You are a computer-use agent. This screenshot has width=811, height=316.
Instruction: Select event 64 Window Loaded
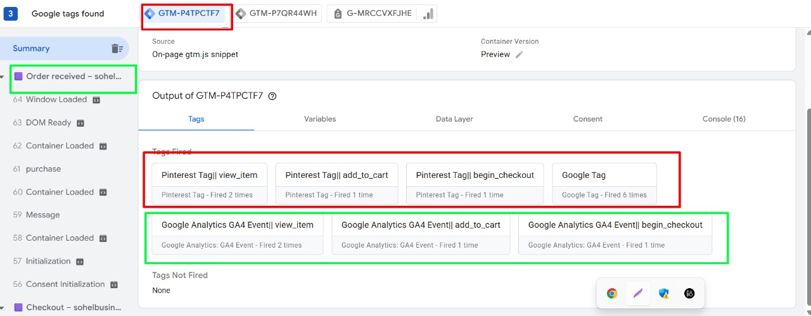[x=56, y=99]
